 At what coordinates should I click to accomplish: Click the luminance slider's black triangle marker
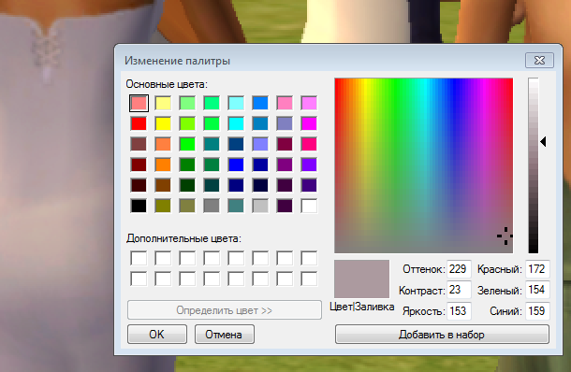(x=543, y=141)
